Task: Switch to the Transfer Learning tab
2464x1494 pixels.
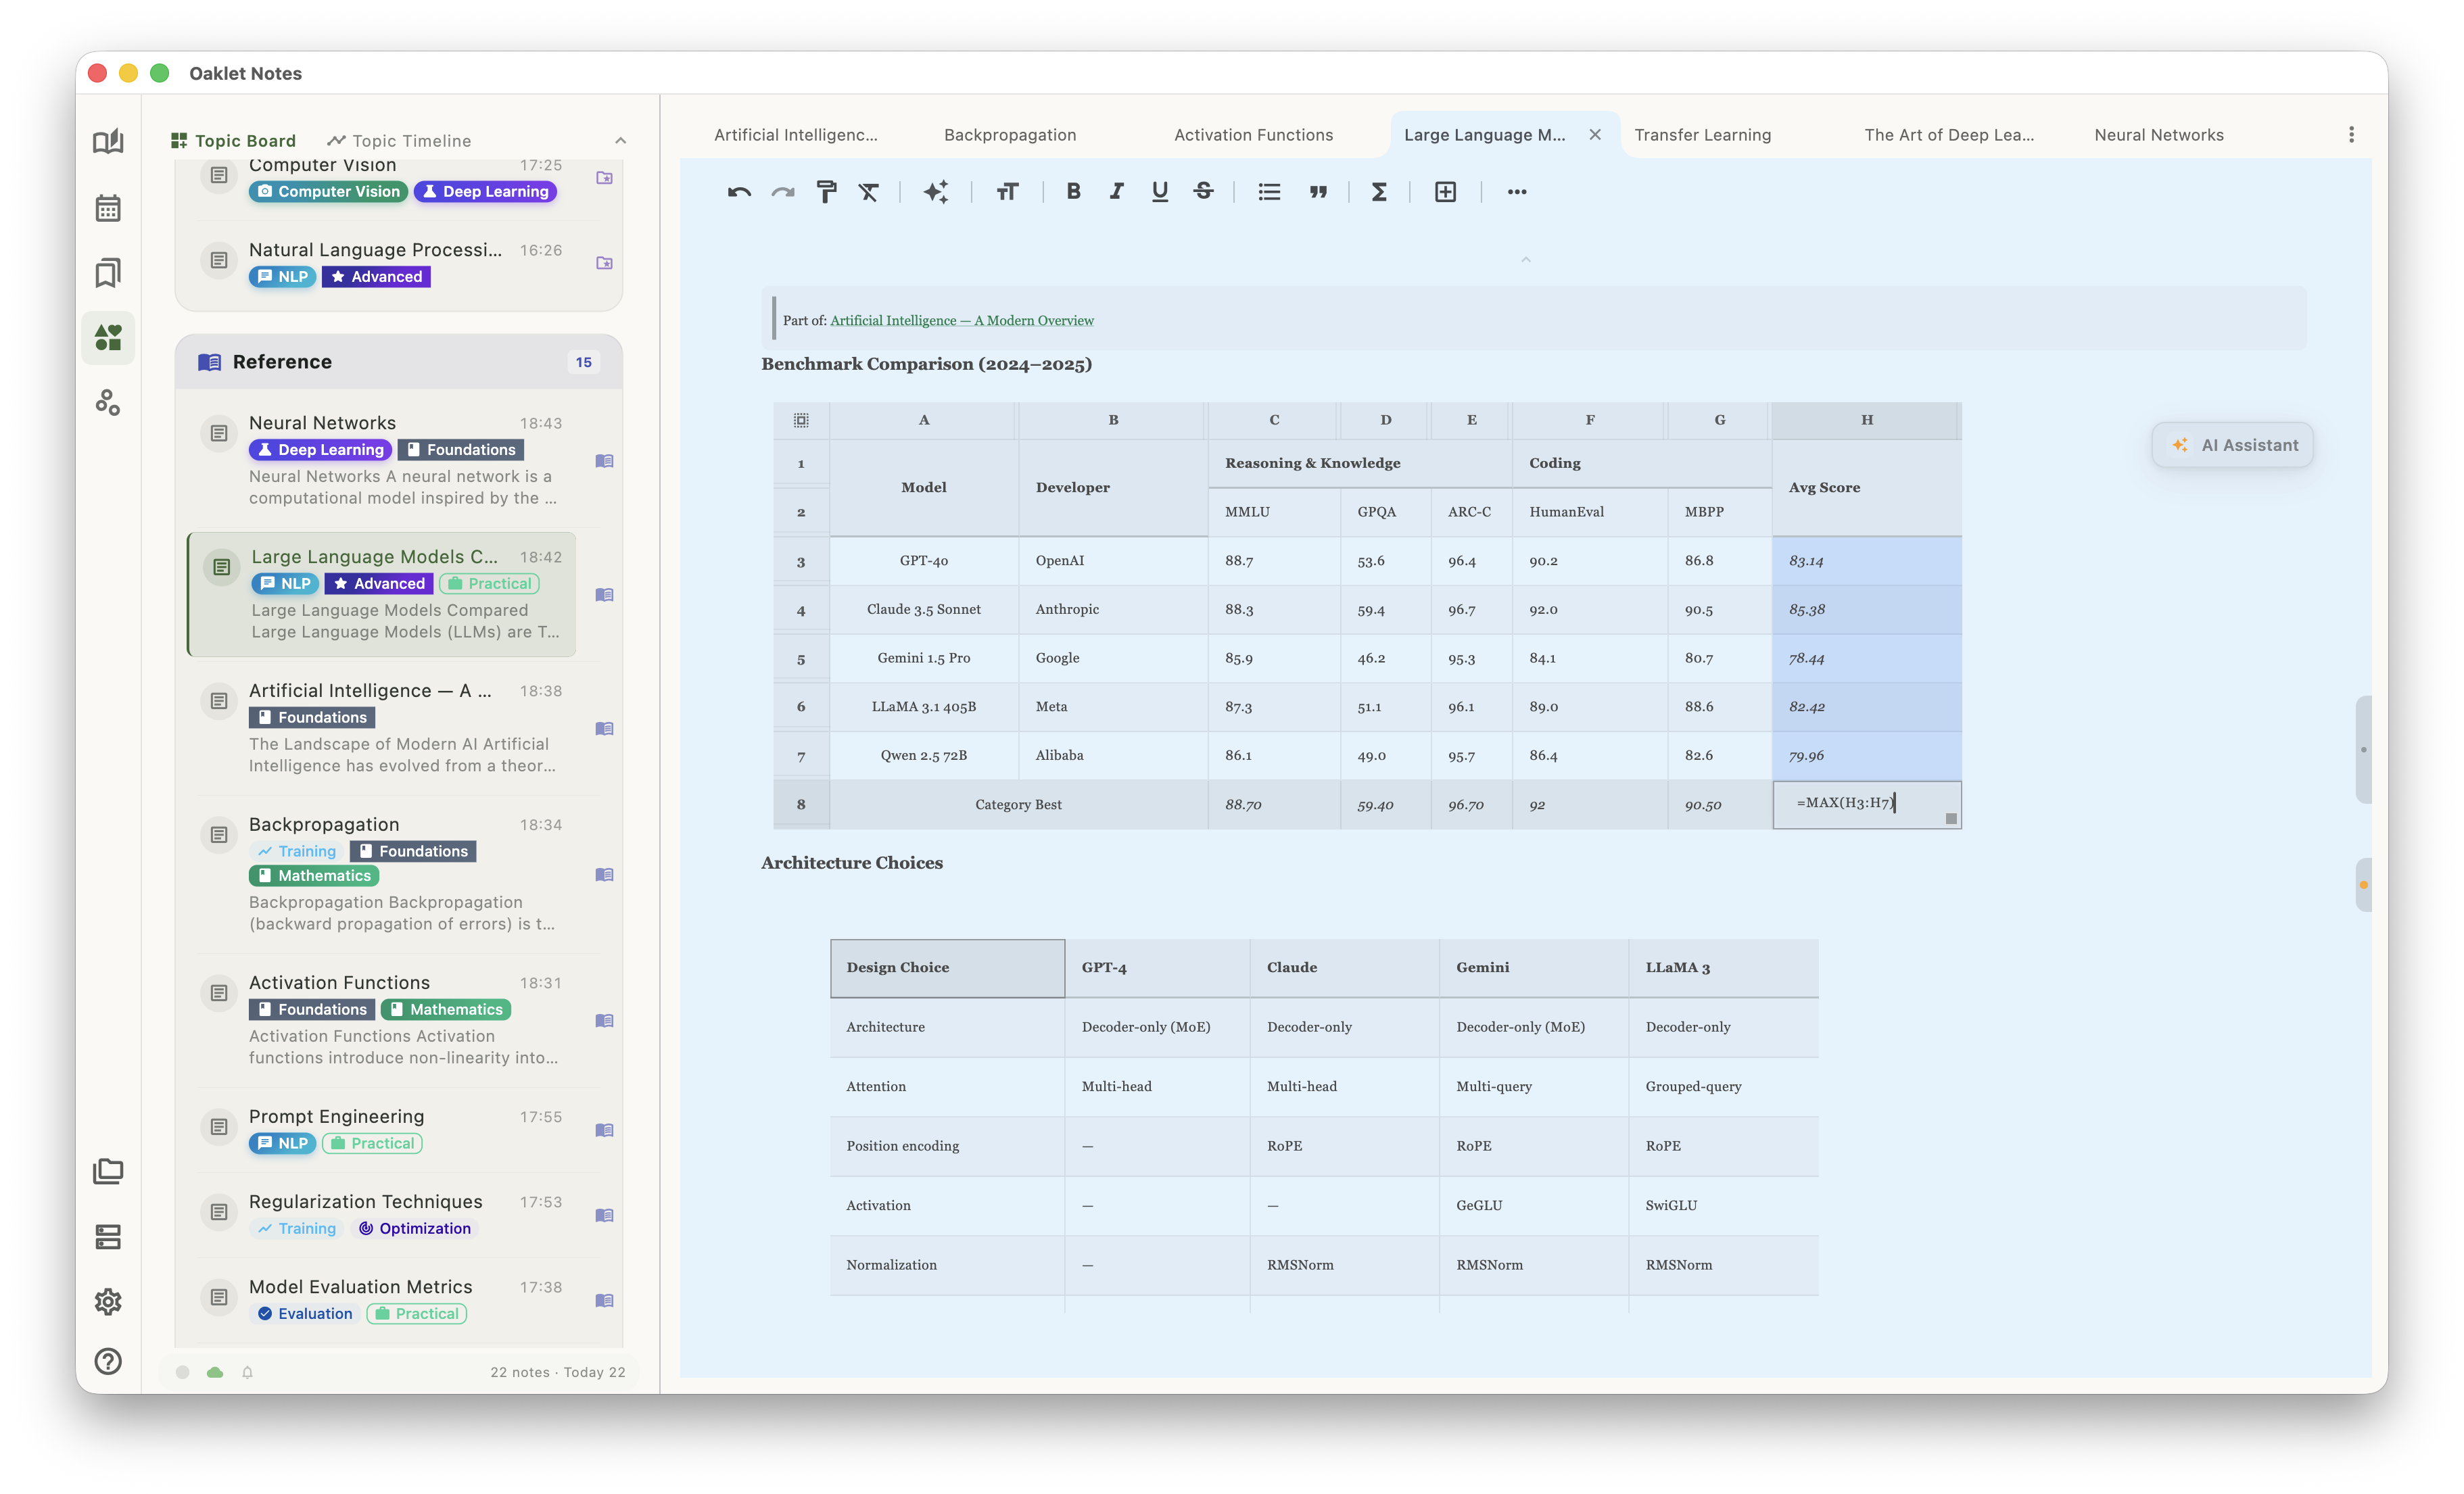Action: tap(1703, 134)
